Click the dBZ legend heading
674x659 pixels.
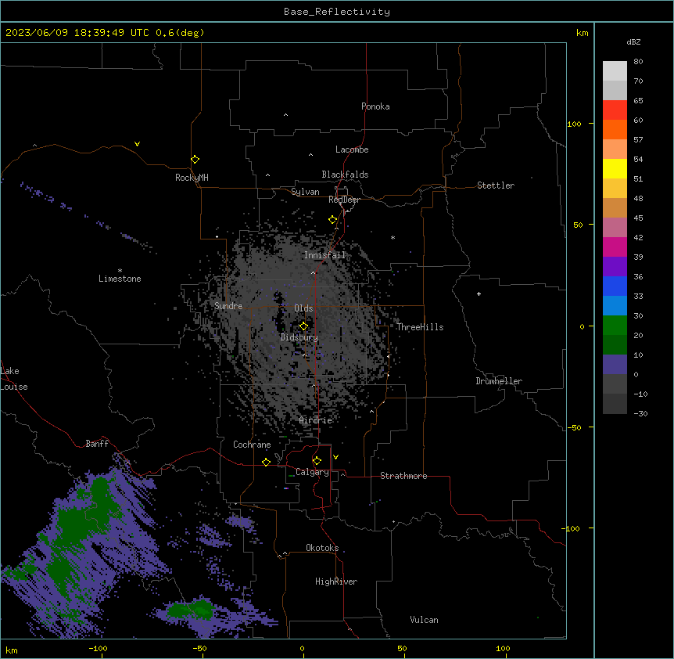pyautogui.click(x=633, y=41)
